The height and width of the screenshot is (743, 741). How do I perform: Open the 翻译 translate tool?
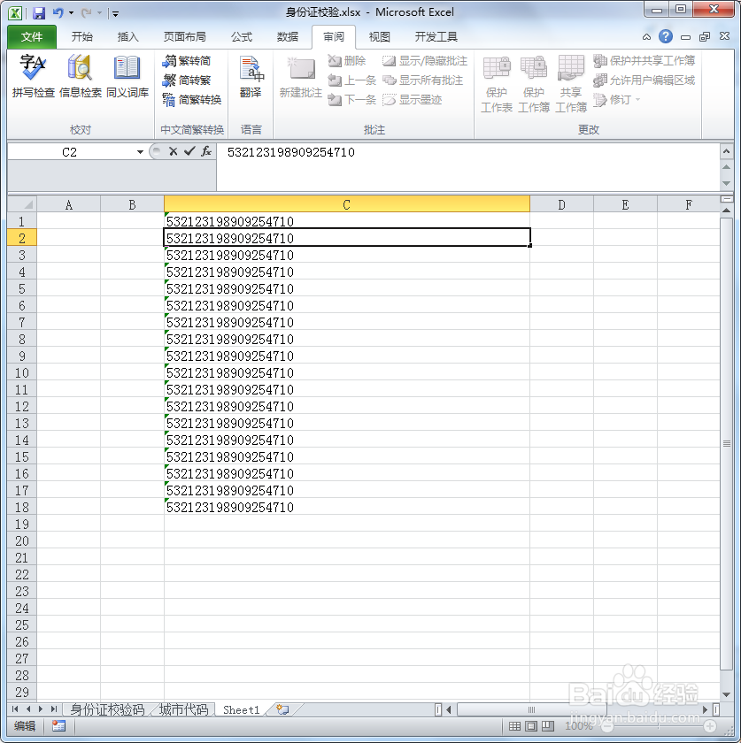[251, 76]
